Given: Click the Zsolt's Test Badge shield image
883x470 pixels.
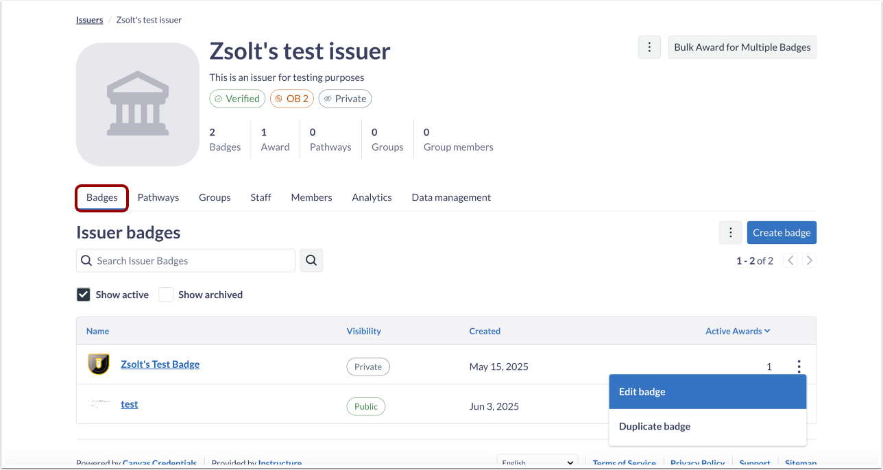Looking at the screenshot, I should tap(99, 364).
